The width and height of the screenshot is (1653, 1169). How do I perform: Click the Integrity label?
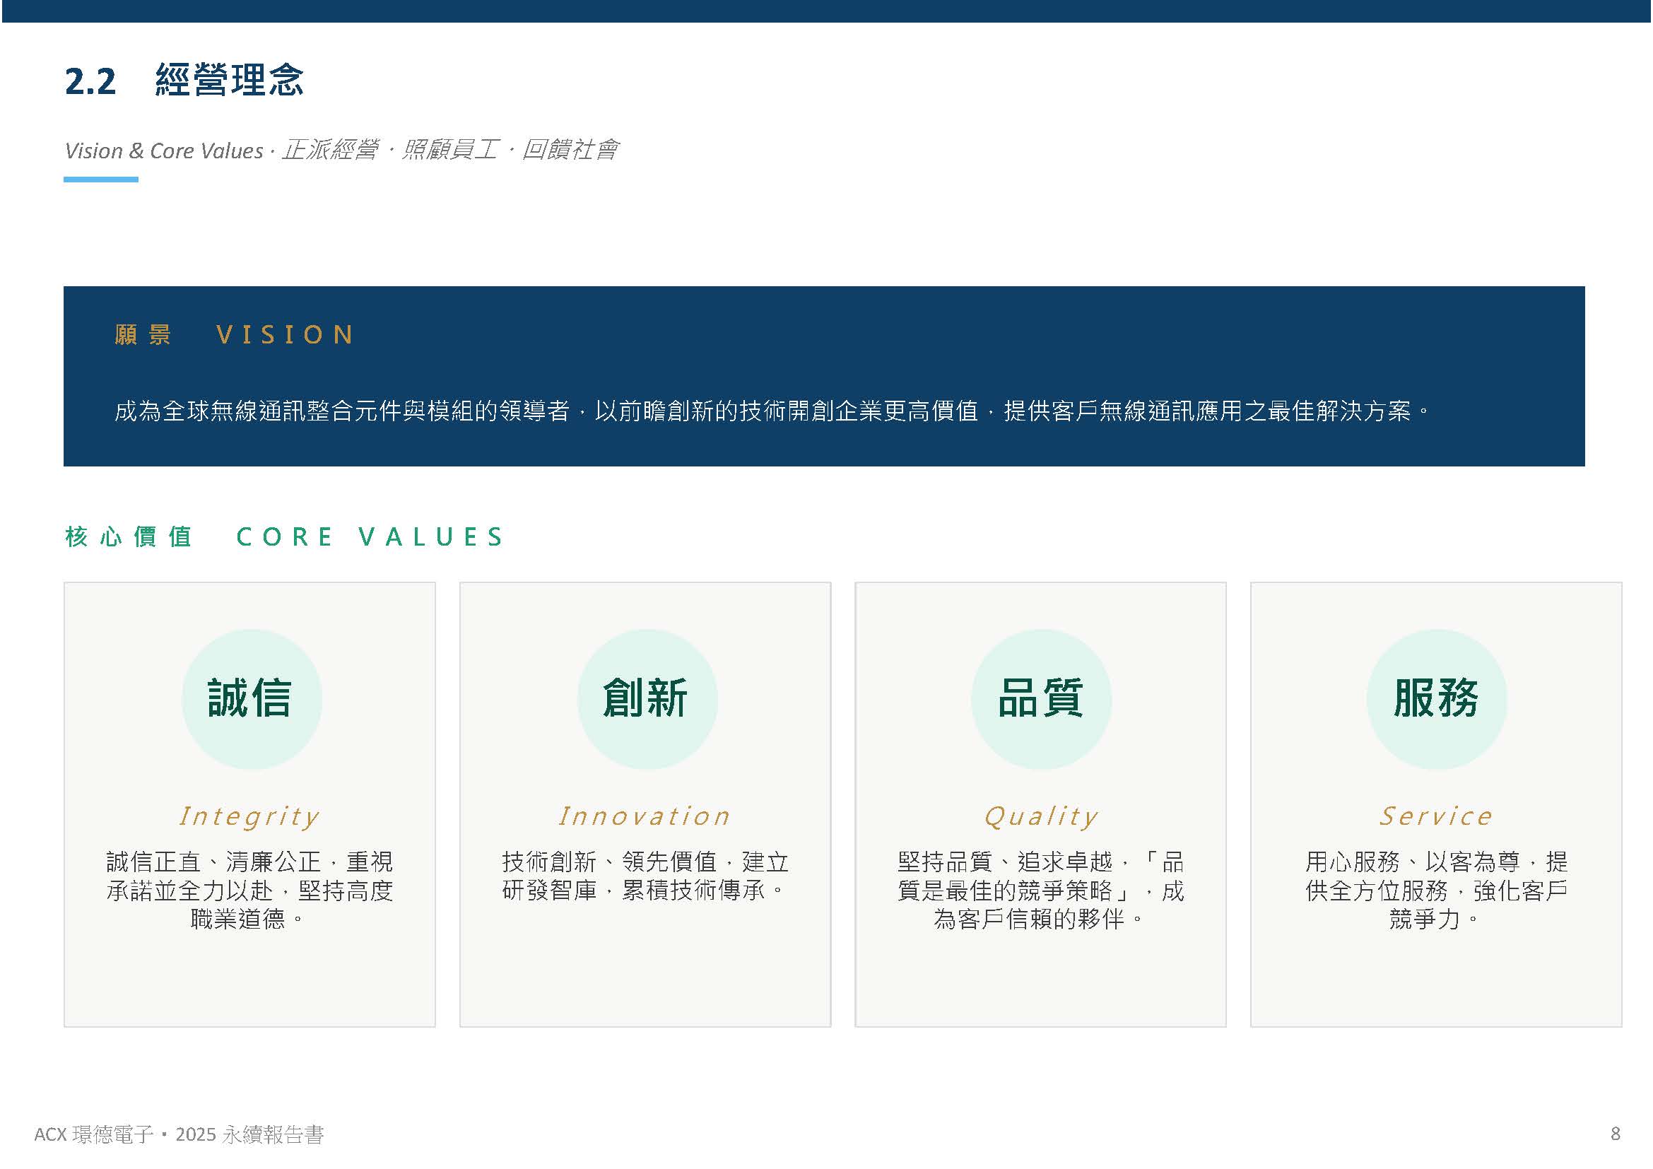[x=249, y=816]
